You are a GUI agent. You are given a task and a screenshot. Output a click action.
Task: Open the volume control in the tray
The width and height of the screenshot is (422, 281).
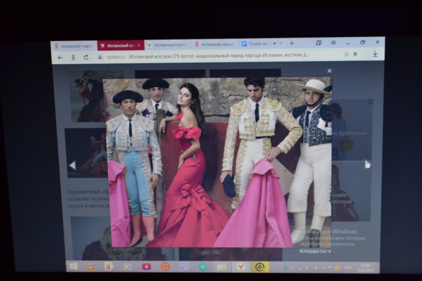pyautogui.click(x=307, y=267)
